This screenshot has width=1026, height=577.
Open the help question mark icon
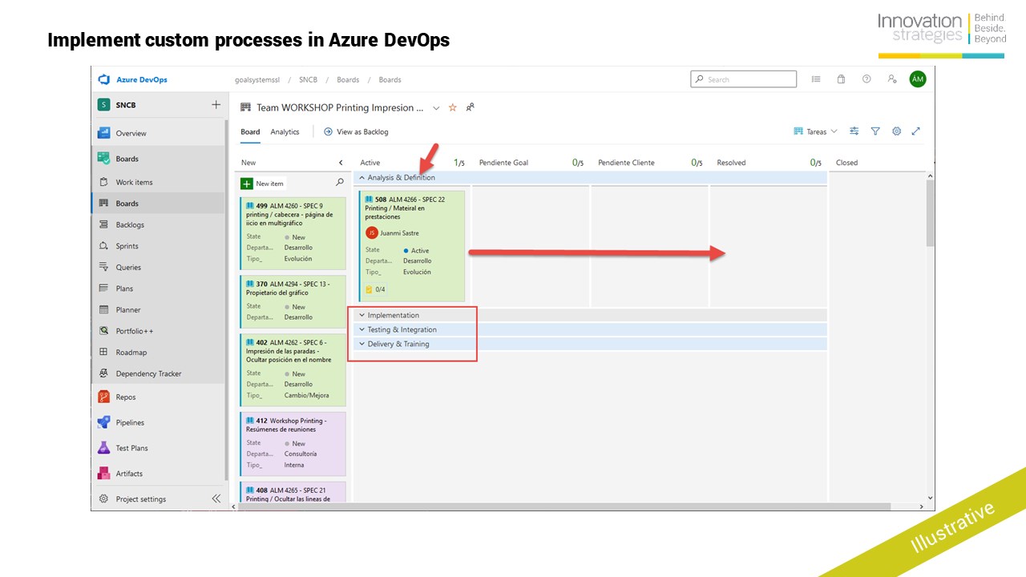(x=866, y=79)
